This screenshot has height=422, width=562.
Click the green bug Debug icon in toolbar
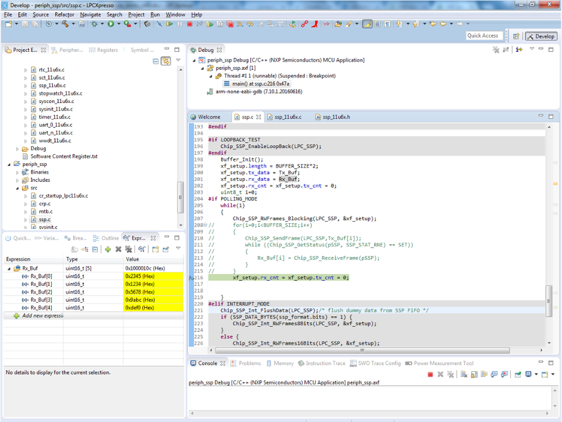94,24
